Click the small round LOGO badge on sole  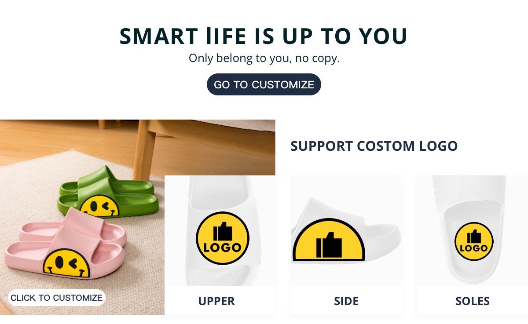click(x=474, y=241)
